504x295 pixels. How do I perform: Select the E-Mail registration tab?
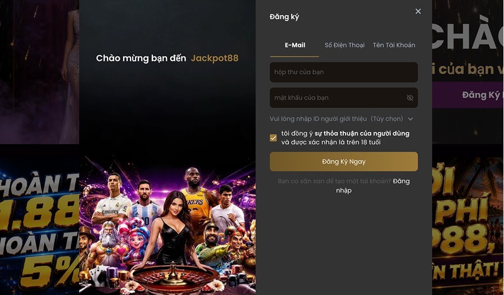pyautogui.click(x=295, y=45)
